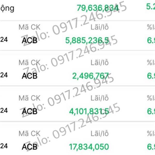Select the 17,834,050 profit amount
This screenshot has height=155, width=155.
(x=89, y=147)
